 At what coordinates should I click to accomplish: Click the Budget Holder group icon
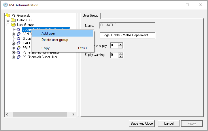[x=19, y=29]
